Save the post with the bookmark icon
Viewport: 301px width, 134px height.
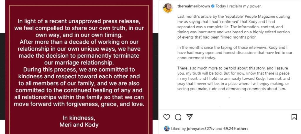(294, 117)
